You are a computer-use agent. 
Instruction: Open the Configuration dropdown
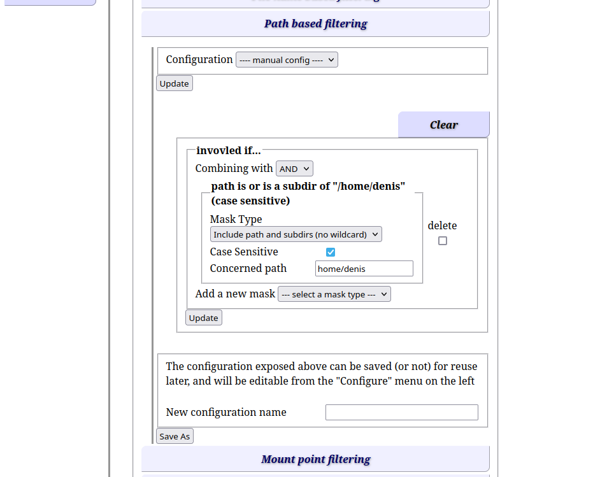[287, 60]
